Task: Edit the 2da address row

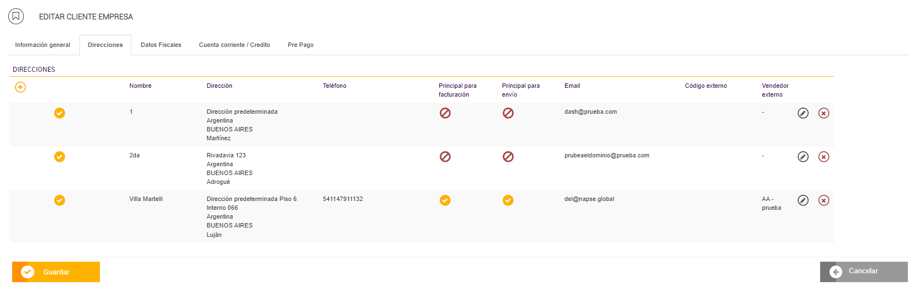Action: pyautogui.click(x=803, y=157)
